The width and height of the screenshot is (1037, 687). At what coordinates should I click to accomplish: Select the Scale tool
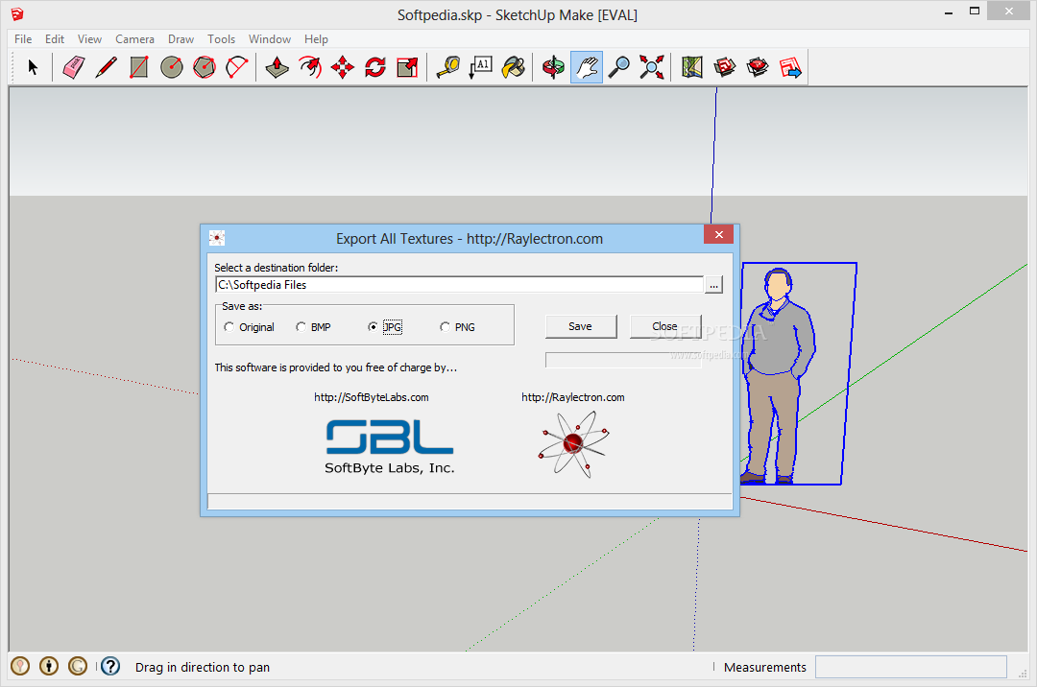[407, 67]
